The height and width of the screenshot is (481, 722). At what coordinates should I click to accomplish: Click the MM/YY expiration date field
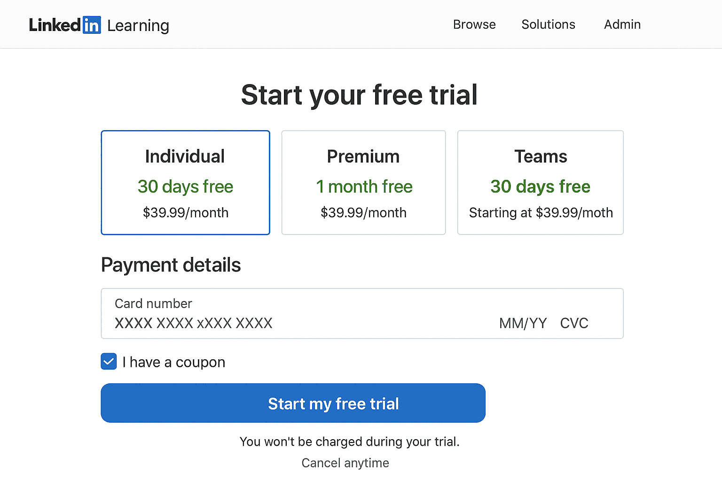pos(523,323)
